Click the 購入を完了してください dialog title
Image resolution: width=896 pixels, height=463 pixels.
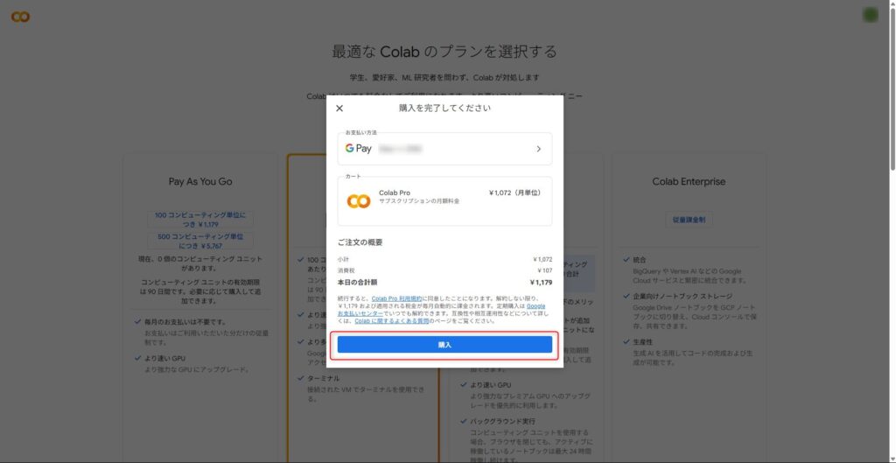coord(444,108)
